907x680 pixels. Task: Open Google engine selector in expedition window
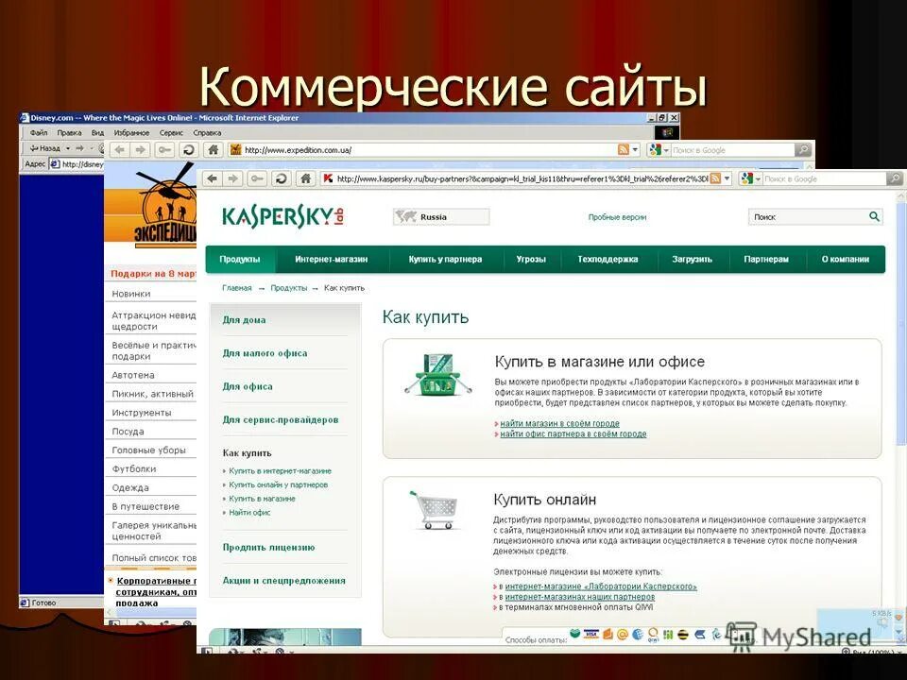[x=659, y=150]
